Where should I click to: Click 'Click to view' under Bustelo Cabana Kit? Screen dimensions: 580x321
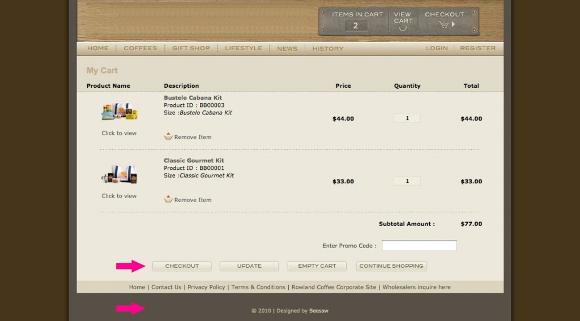point(119,133)
